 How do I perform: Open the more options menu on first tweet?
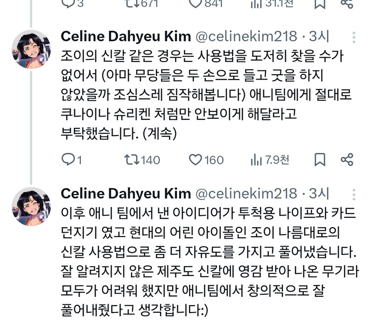[x=353, y=37]
